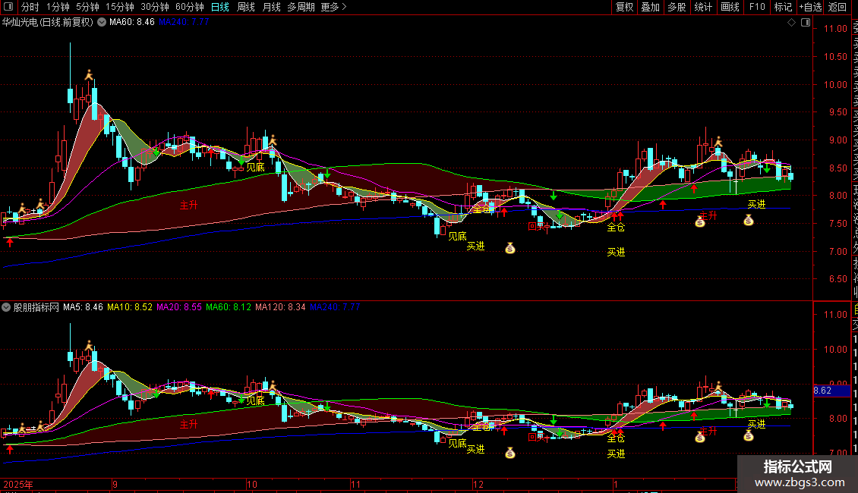Click the diamond marker icon in main chart
Viewport: 858px width, 493px height.
(x=791, y=23)
